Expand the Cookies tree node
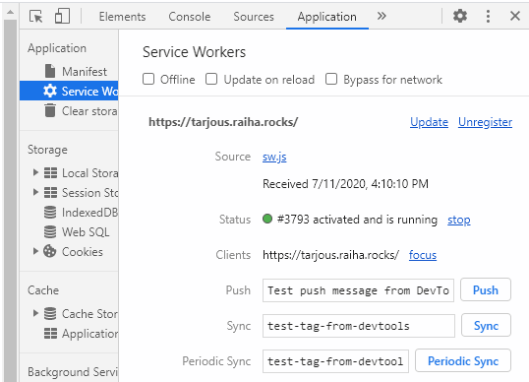This screenshot has height=382, width=529. tap(35, 251)
